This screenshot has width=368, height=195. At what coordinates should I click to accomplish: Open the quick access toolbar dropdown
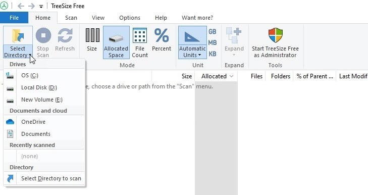click(x=41, y=7)
